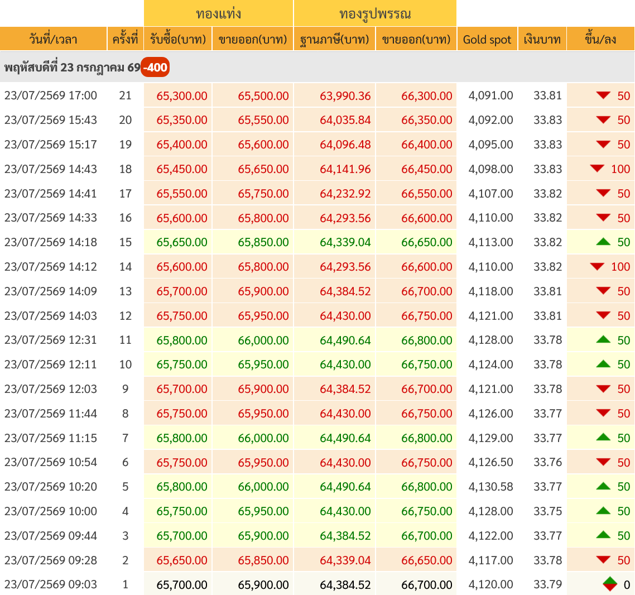635x595 pixels.
Task: Click the baht rate 33.75
Action: (x=547, y=511)
